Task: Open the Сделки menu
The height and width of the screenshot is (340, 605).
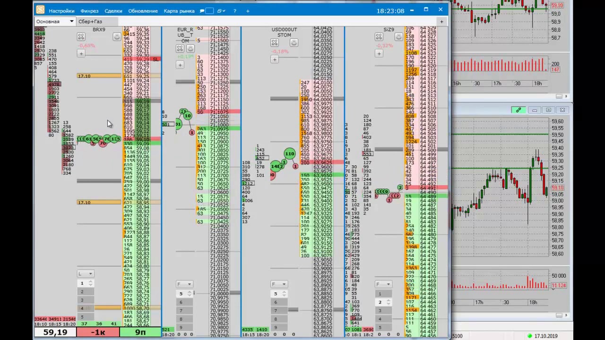Action: pyautogui.click(x=113, y=11)
